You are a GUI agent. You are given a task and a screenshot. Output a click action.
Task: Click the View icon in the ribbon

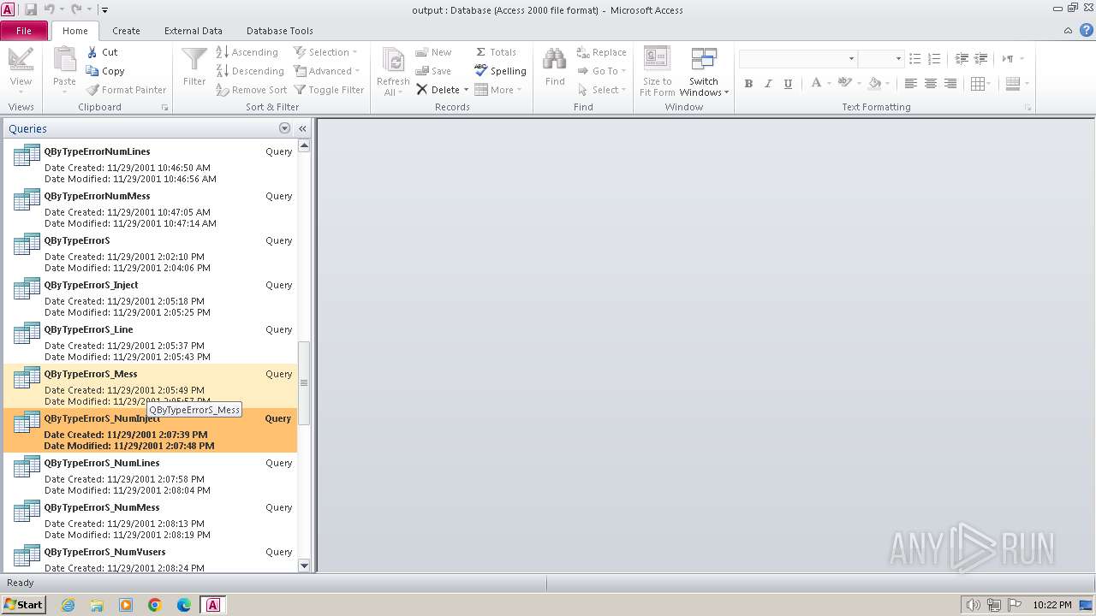coord(21,60)
